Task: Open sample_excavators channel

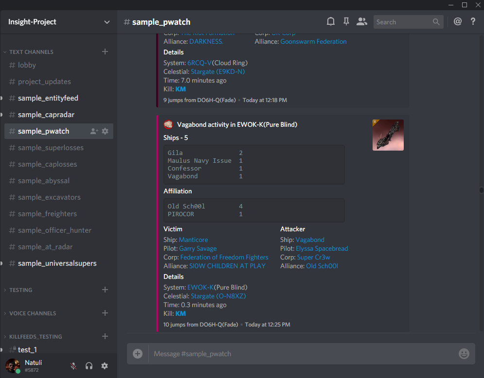Action: tap(59, 197)
